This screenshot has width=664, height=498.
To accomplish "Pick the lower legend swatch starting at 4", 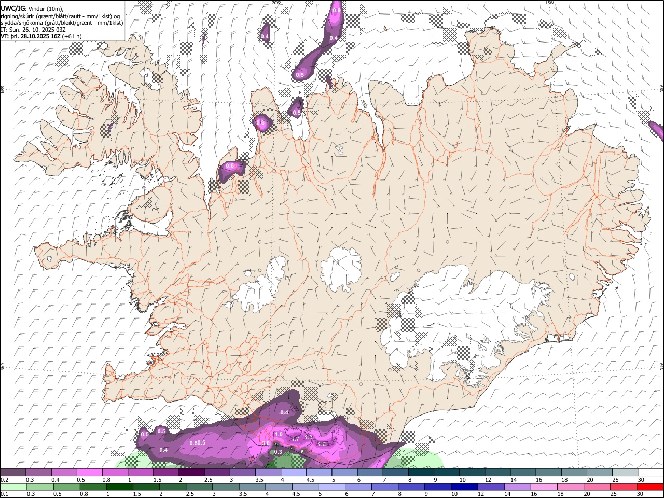I will (x=279, y=487).
